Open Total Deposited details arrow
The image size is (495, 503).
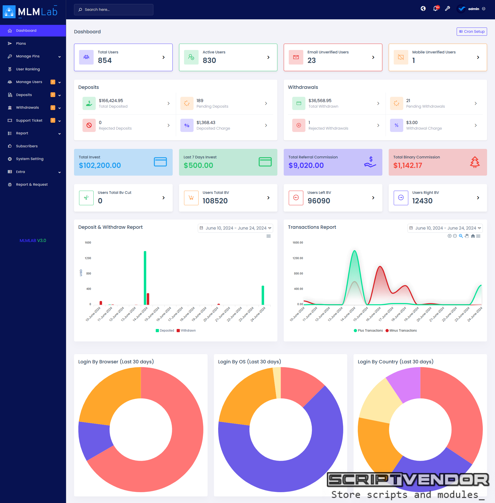168,103
